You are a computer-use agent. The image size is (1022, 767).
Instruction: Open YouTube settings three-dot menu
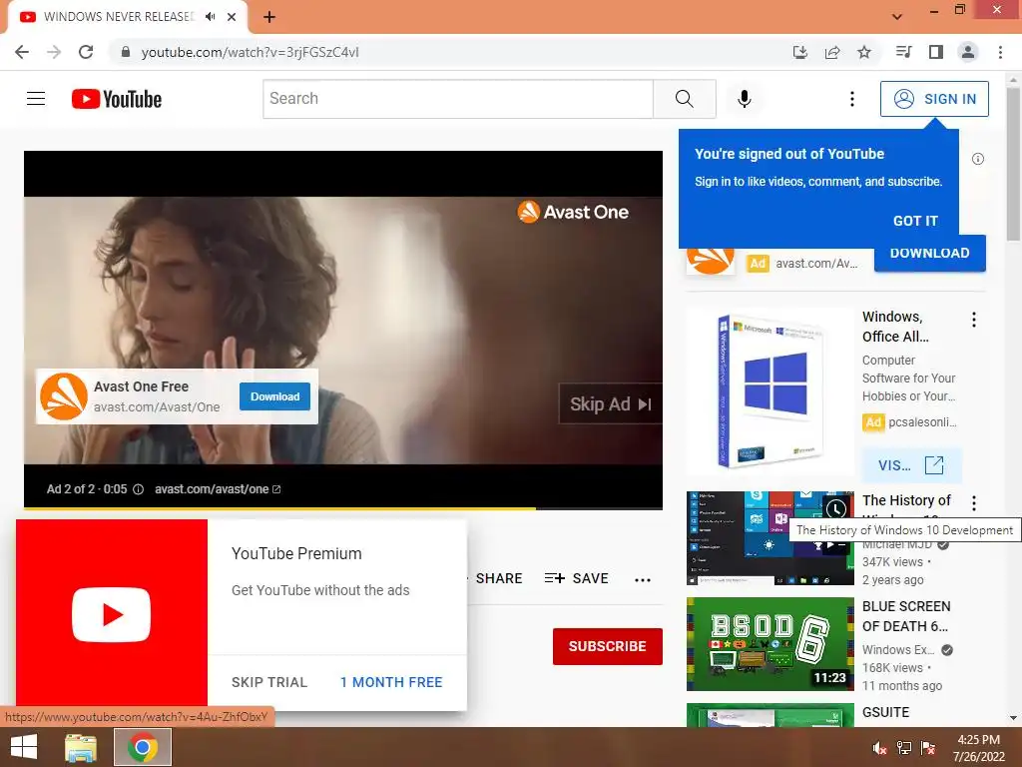pos(852,99)
